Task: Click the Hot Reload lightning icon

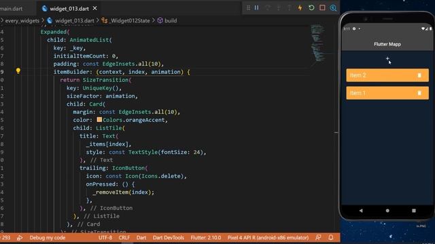Action: pyautogui.click(x=300, y=7)
